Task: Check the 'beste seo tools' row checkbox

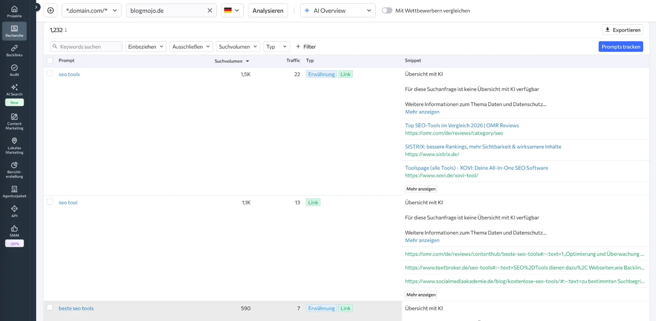Action: click(x=50, y=308)
